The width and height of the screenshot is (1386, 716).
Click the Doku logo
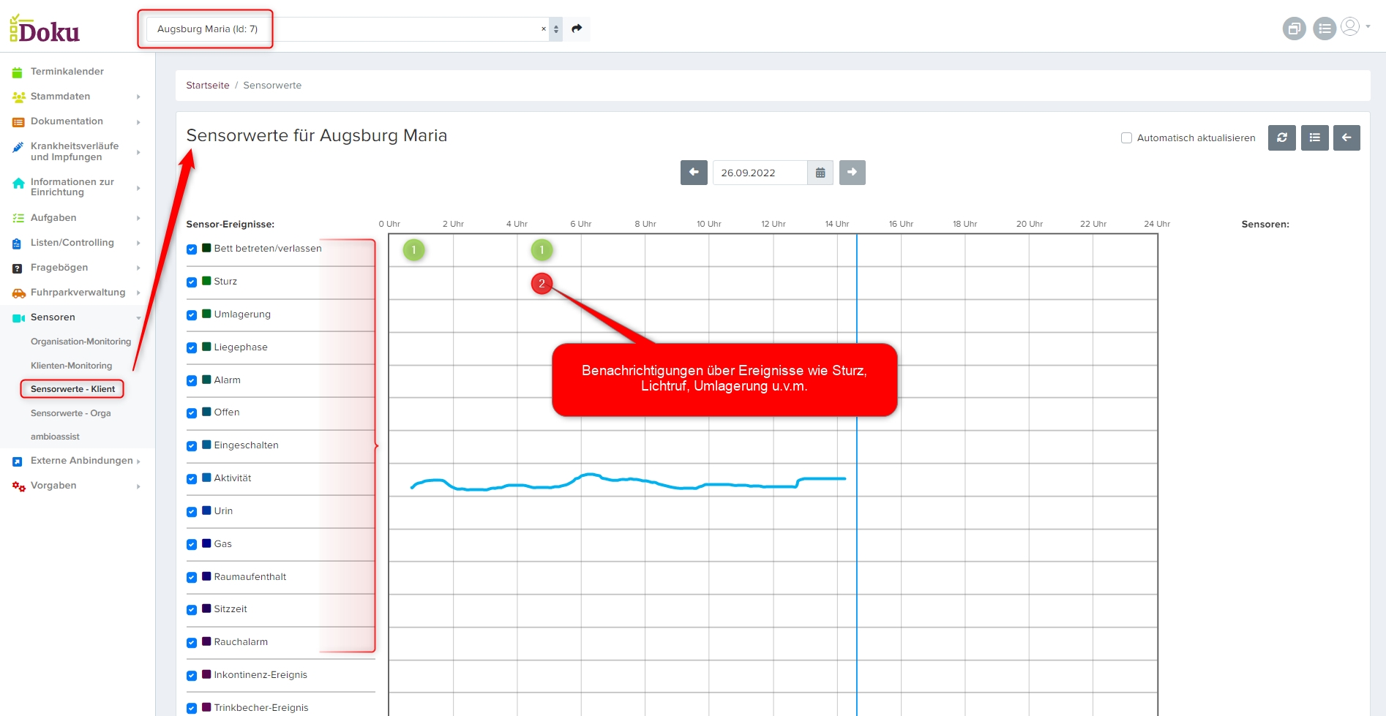pos(45,29)
